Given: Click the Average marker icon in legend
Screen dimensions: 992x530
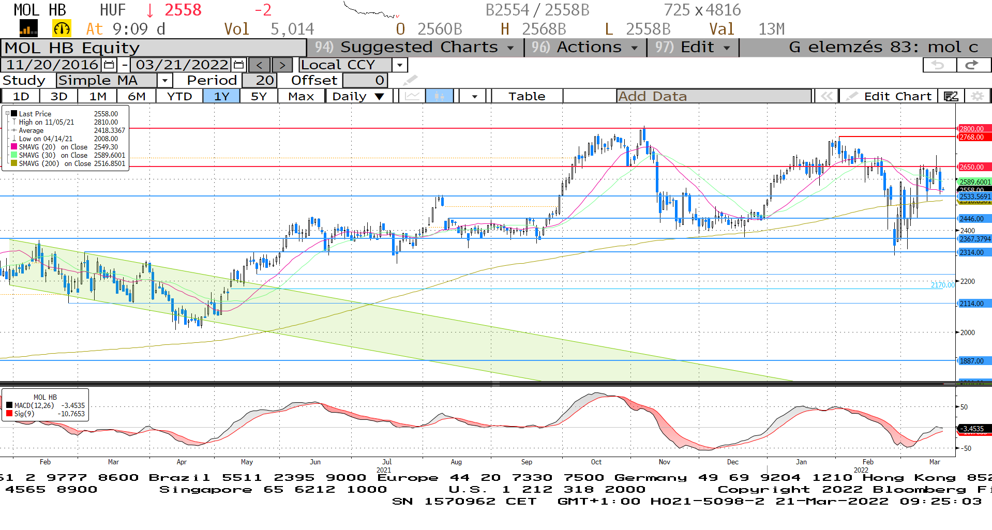Looking at the screenshot, I should click(x=14, y=130).
